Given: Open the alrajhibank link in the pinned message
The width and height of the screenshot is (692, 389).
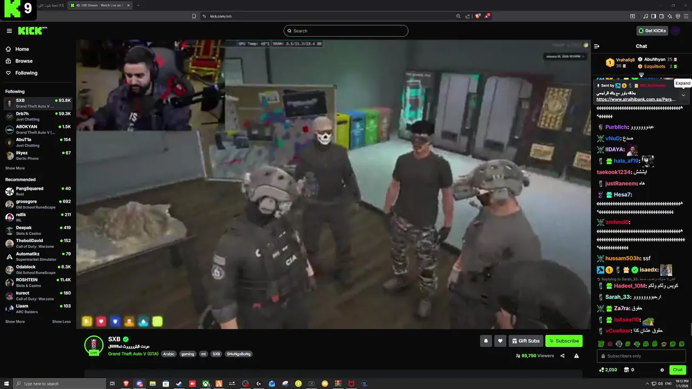Looking at the screenshot, I should tap(636, 99).
